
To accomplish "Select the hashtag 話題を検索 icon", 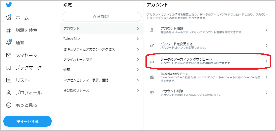I will point(9,30).
